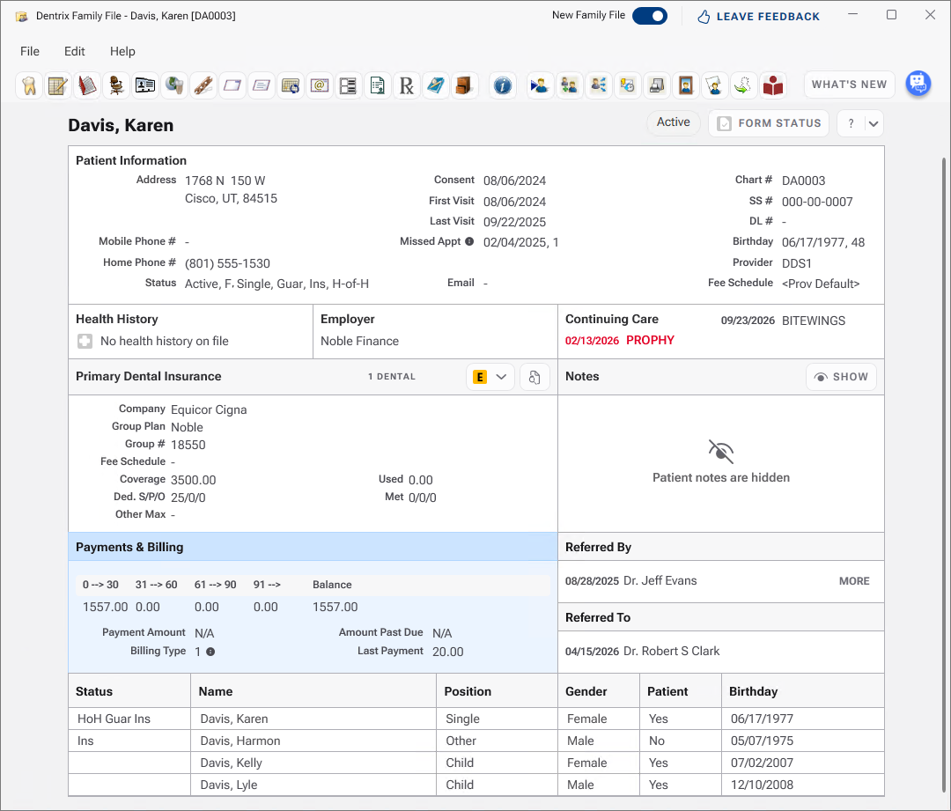This screenshot has height=811, width=951.
Task: Toggle the New Family File switch
Action: click(650, 16)
